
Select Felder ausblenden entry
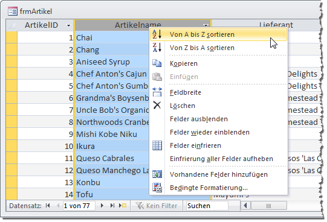218,119
